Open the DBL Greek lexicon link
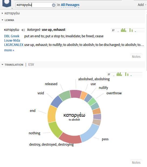The width and height of the screenshot is (147, 167). coord(12,36)
